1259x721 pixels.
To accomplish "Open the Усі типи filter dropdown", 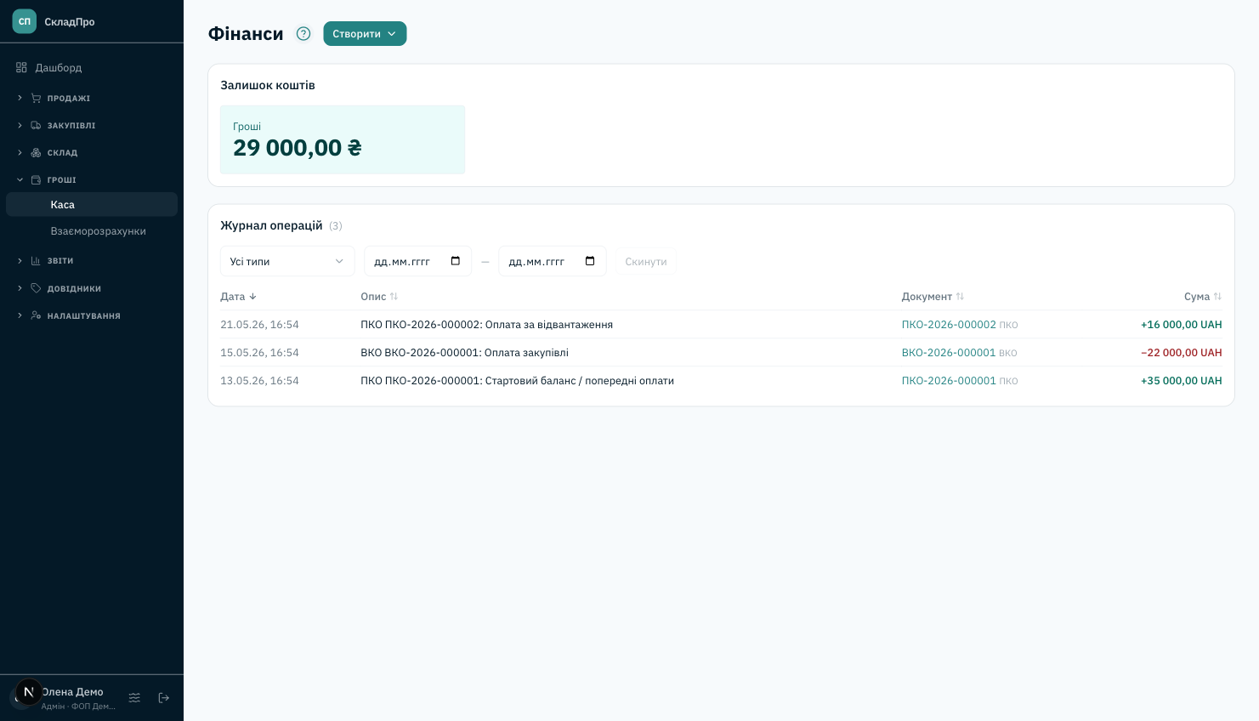I will tap(287, 261).
